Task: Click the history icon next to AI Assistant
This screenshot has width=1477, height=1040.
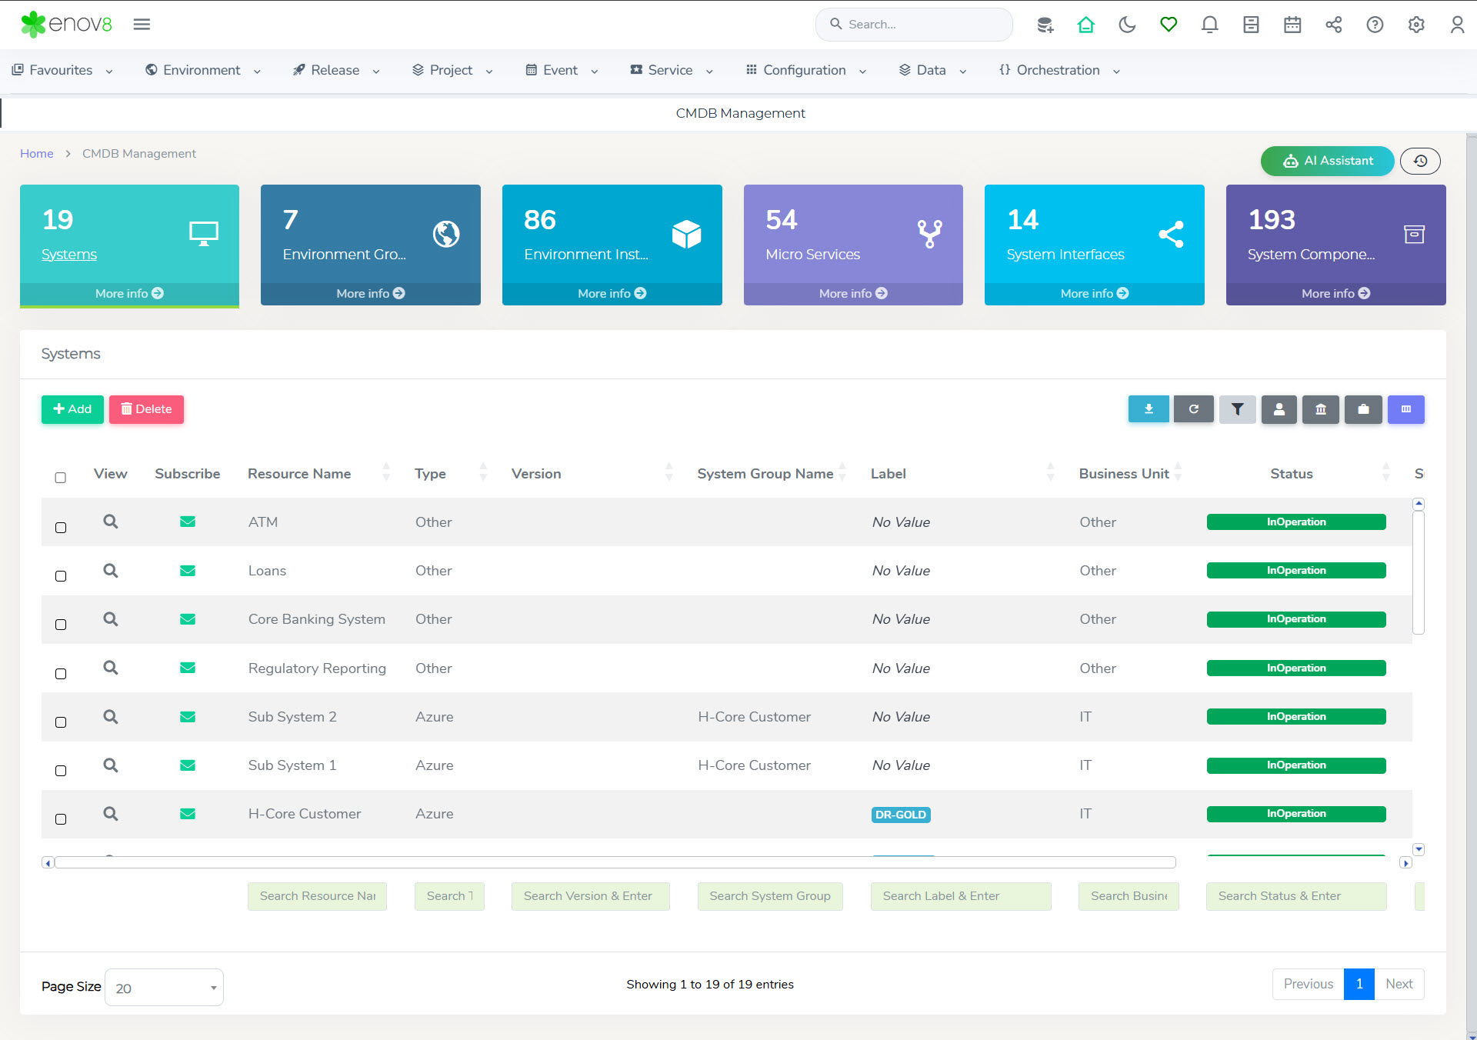Action: click(x=1420, y=161)
